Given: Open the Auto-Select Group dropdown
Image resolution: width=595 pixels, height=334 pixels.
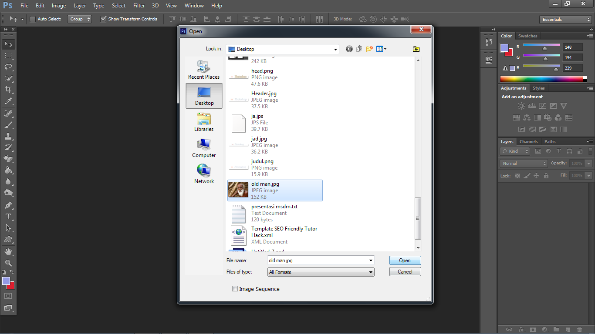Looking at the screenshot, I should [x=80, y=19].
